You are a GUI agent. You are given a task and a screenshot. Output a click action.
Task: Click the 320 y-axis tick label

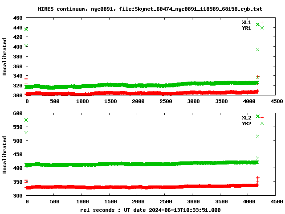pyautogui.click(x=18, y=86)
